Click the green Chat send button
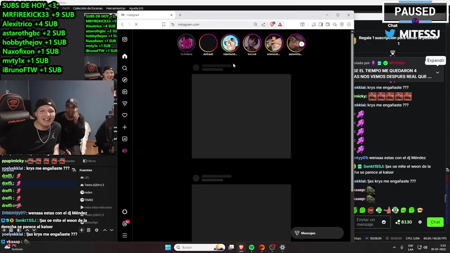This screenshot has width=450, height=253. pos(435,222)
